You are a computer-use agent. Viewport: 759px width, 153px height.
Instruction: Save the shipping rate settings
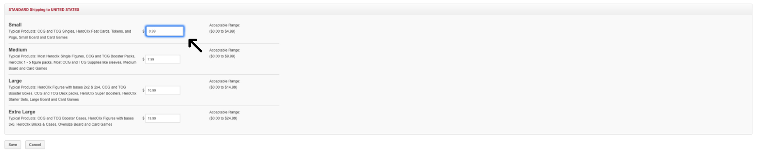13,145
